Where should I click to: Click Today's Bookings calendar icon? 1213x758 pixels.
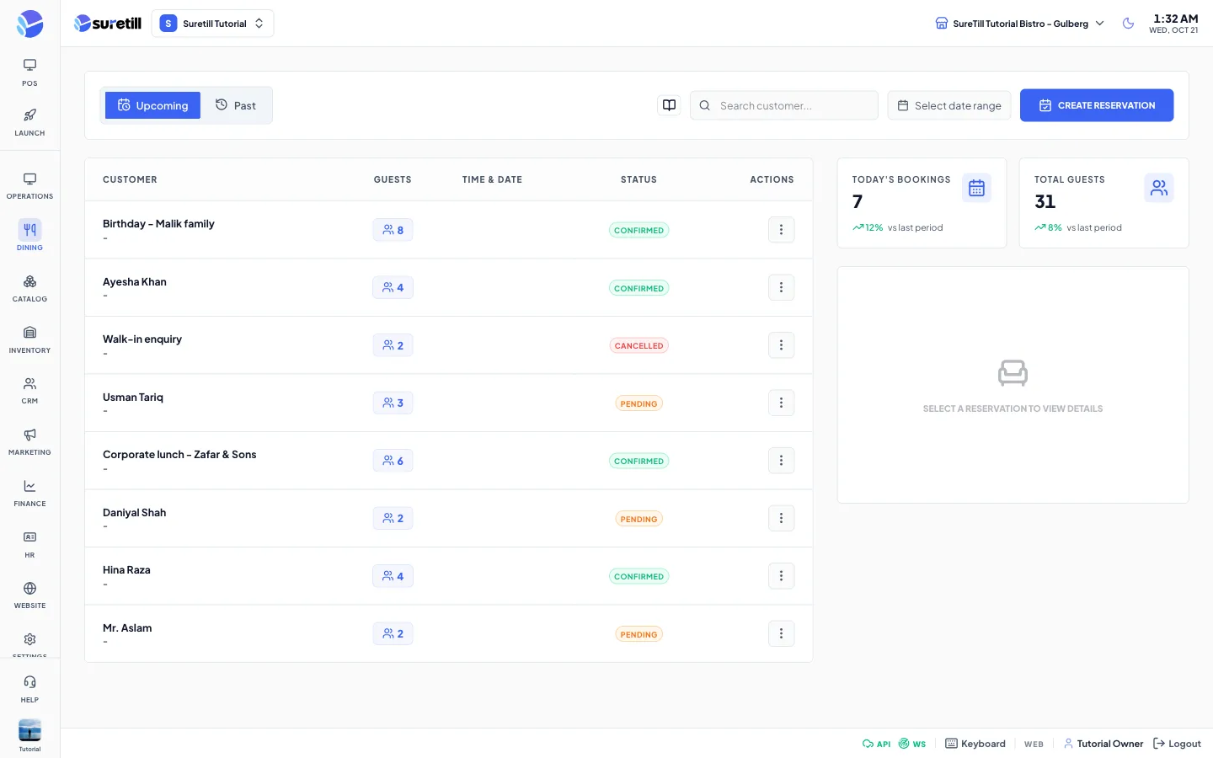(x=976, y=188)
